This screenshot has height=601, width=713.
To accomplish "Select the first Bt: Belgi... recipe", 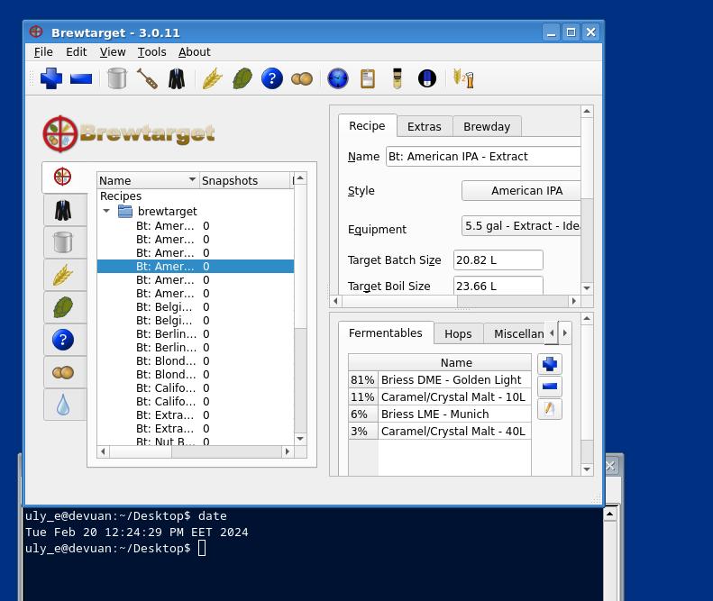I will pyautogui.click(x=196, y=307).
